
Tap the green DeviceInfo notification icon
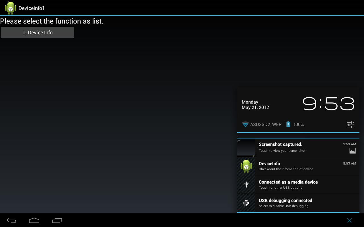tap(246, 166)
